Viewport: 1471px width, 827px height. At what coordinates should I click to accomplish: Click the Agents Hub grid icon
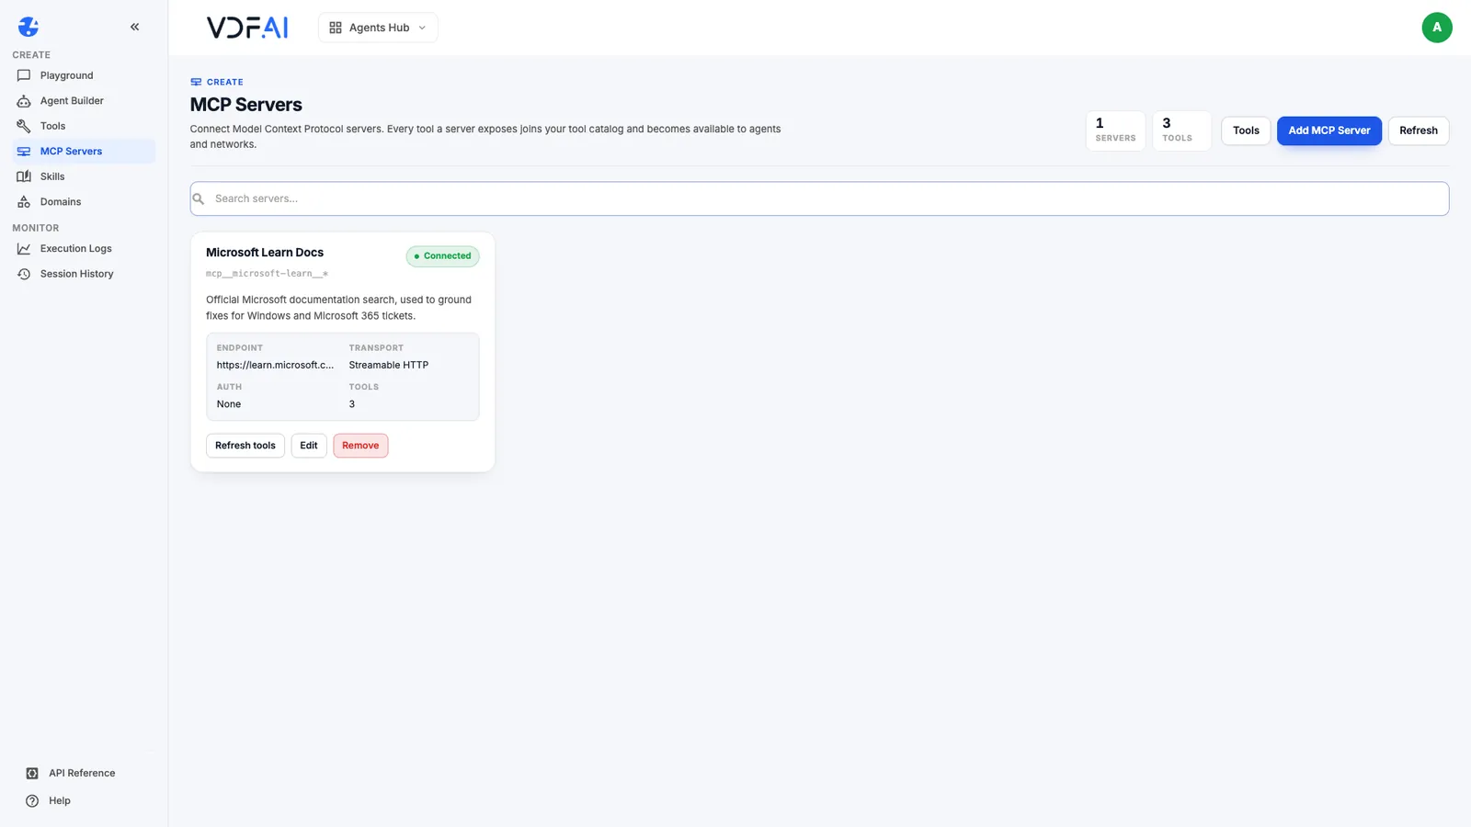[336, 28]
